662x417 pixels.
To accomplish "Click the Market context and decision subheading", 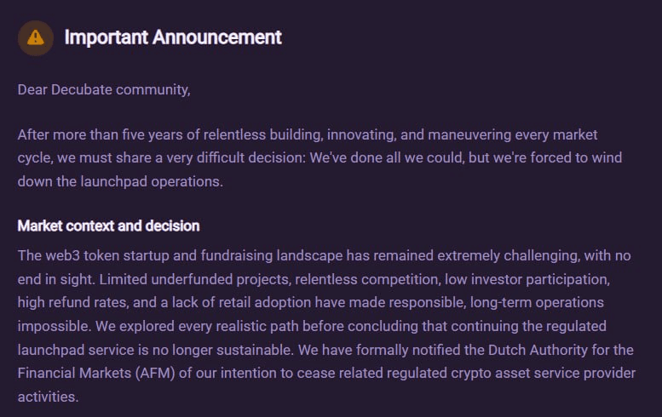I will coord(108,226).
